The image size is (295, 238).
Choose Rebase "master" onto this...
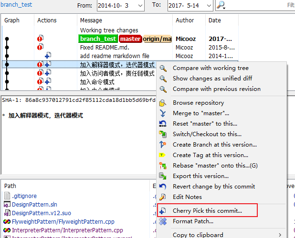point(215,166)
